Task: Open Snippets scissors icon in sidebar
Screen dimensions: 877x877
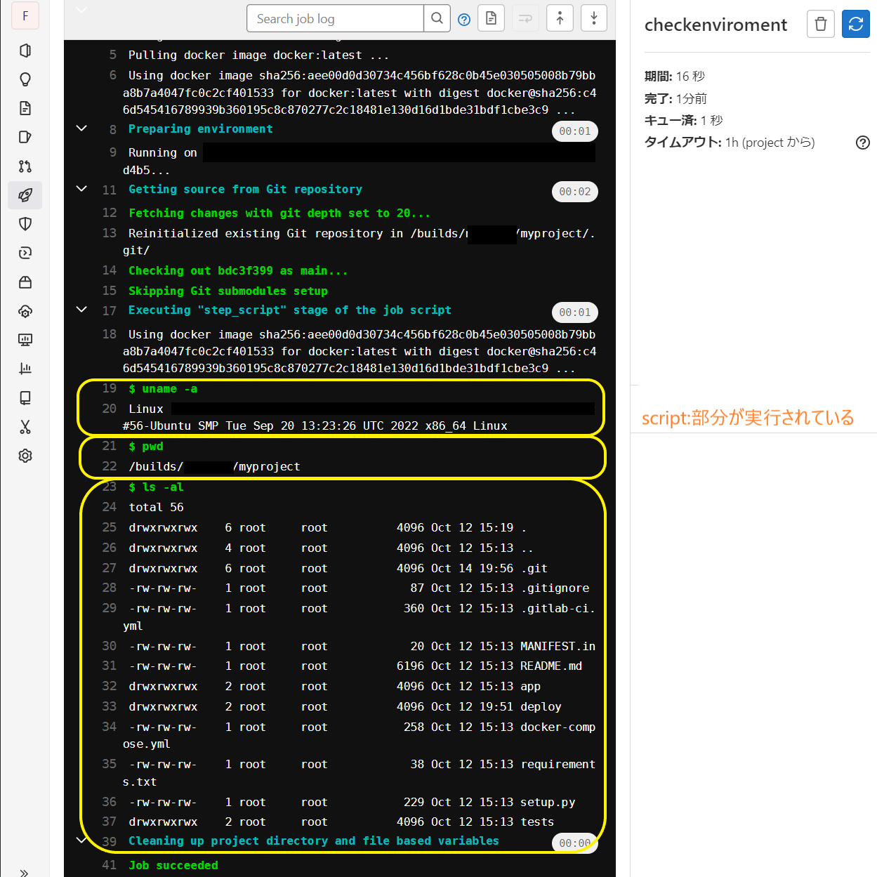Action: 25,427
